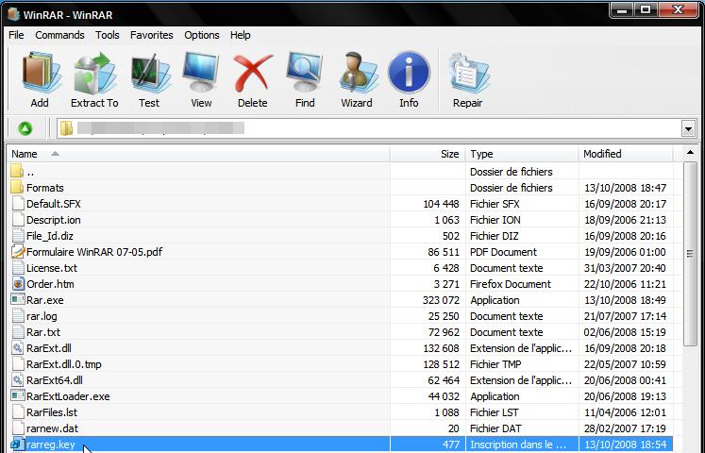Click the scrollbar up arrow

point(690,153)
